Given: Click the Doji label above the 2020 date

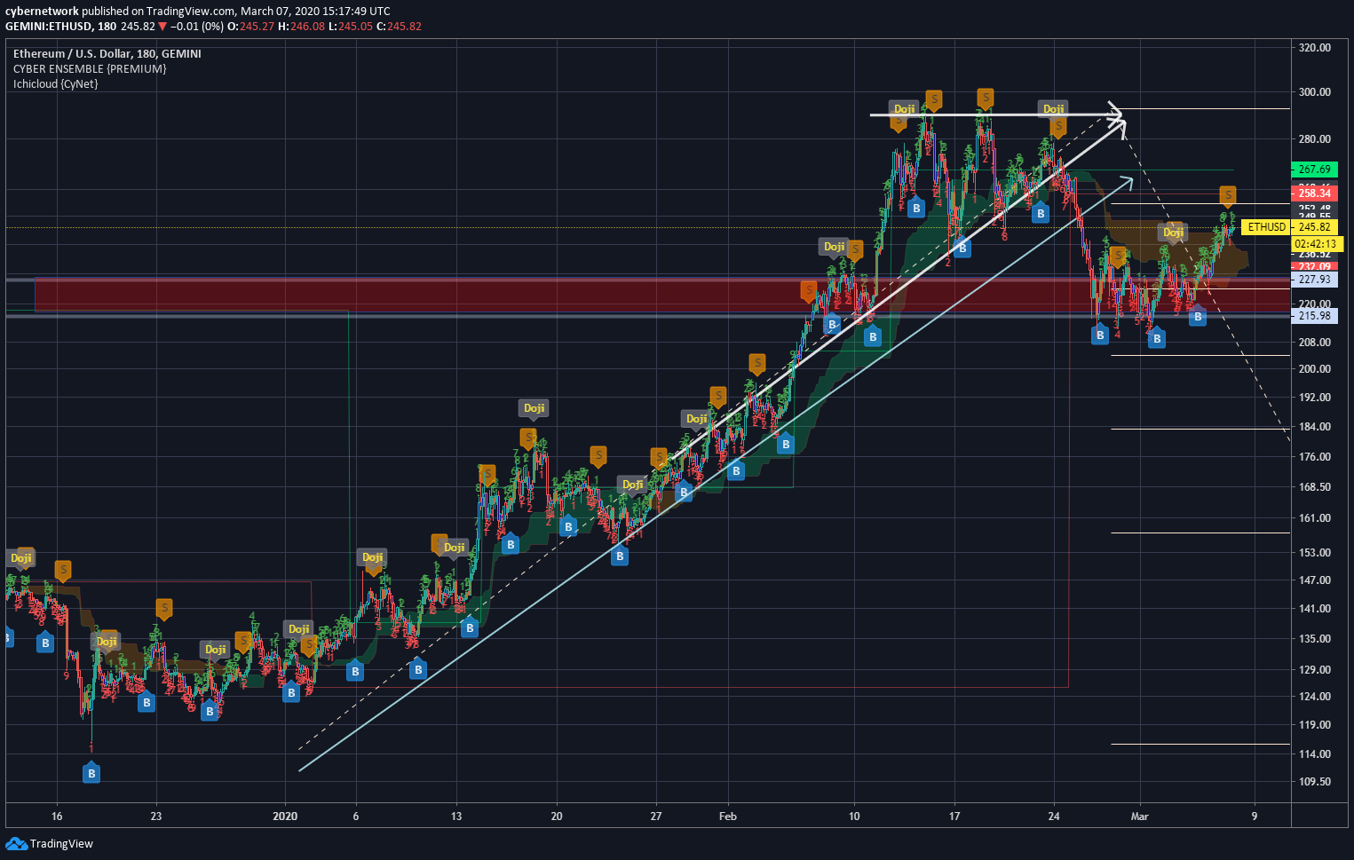Looking at the screenshot, I should click(298, 628).
